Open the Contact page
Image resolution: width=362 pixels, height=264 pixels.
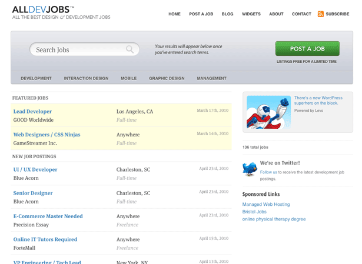pyautogui.click(x=301, y=14)
